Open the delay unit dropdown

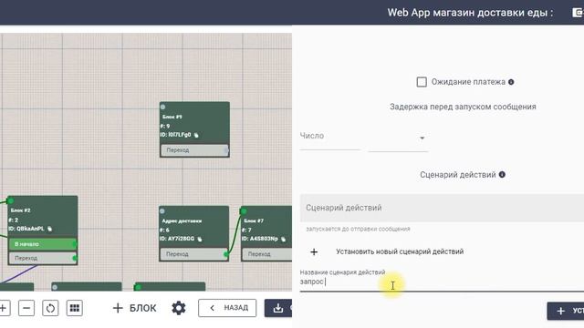tap(398, 138)
